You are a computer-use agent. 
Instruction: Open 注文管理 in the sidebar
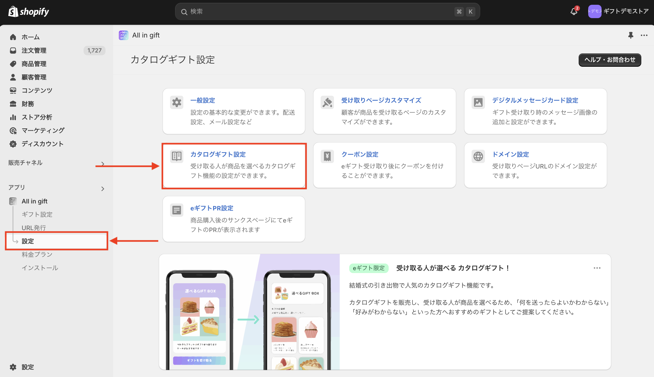[34, 51]
